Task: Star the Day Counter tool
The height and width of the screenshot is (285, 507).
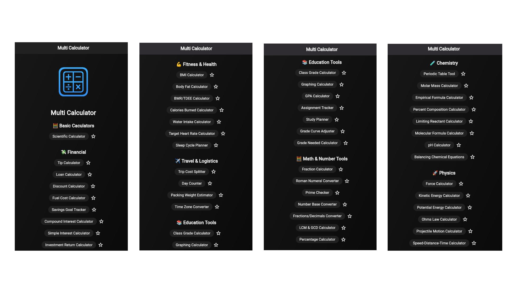Action: pos(210,183)
